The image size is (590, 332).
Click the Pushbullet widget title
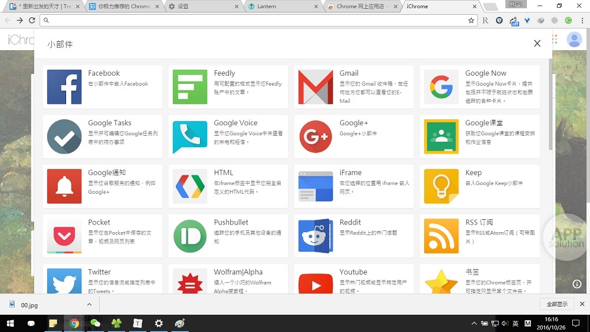[x=231, y=222]
